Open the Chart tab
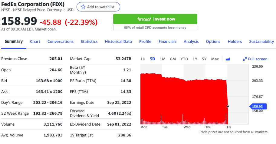The width and height of the screenshot is (276, 144). coord(35,41)
